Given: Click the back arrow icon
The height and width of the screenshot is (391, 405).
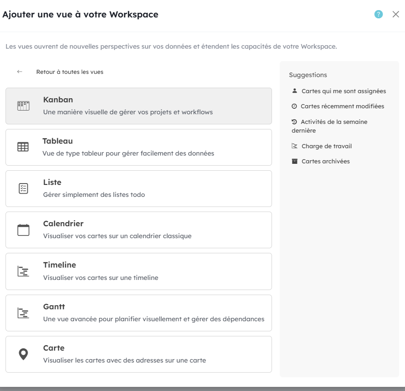Looking at the screenshot, I should 19,72.
